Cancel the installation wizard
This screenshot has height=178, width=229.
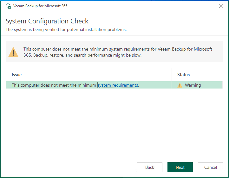(x=210, y=167)
